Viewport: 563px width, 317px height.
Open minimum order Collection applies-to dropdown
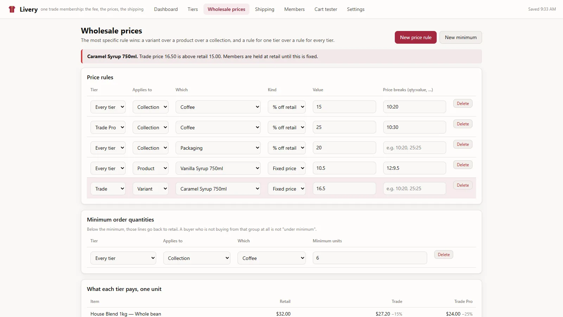[x=197, y=258]
